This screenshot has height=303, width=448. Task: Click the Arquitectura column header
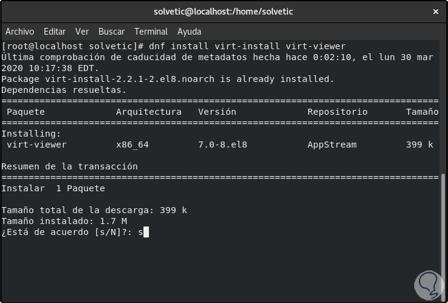pyautogui.click(x=148, y=112)
